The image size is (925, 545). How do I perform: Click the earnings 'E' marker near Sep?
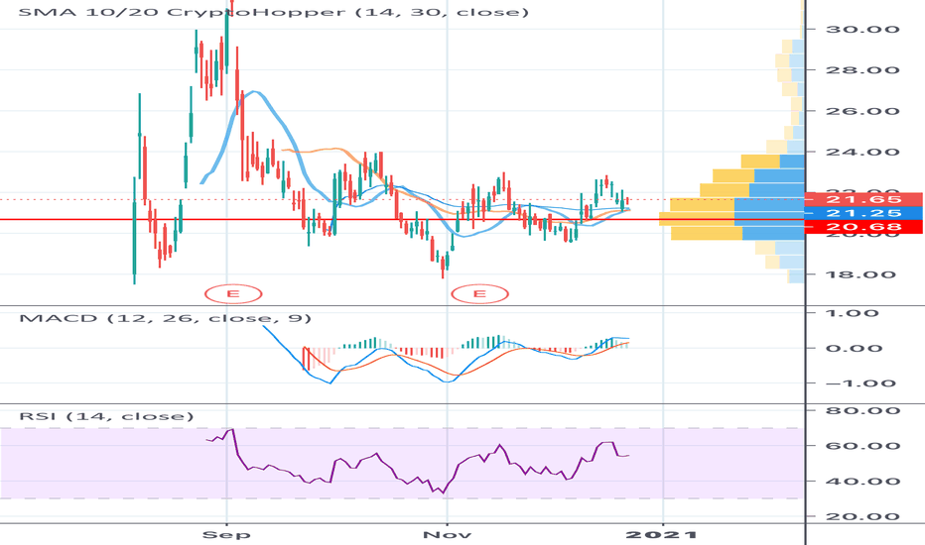[233, 293]
